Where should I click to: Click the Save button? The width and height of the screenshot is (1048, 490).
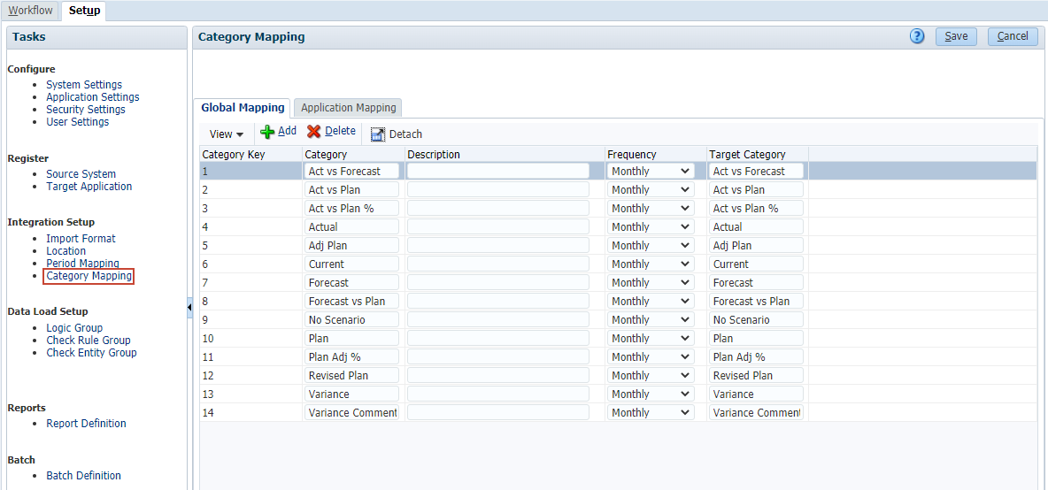(x=957, y=37)
